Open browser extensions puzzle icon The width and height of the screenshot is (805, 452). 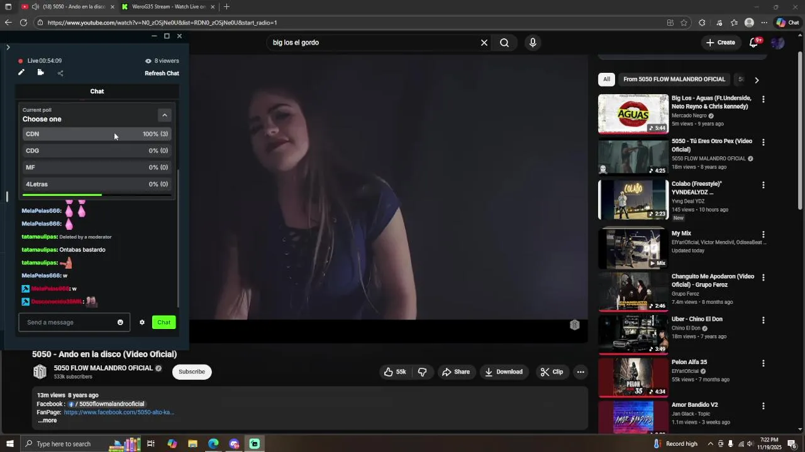[x=702, y=23]
